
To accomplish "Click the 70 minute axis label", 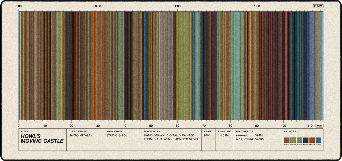I will 204,125.
